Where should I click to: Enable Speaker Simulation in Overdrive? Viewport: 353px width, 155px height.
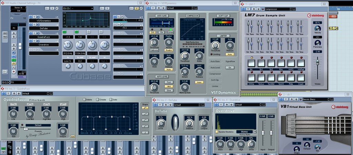point(217,132)
